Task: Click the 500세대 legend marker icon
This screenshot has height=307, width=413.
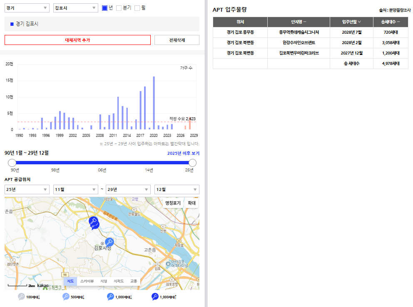Action: [66, 297]
